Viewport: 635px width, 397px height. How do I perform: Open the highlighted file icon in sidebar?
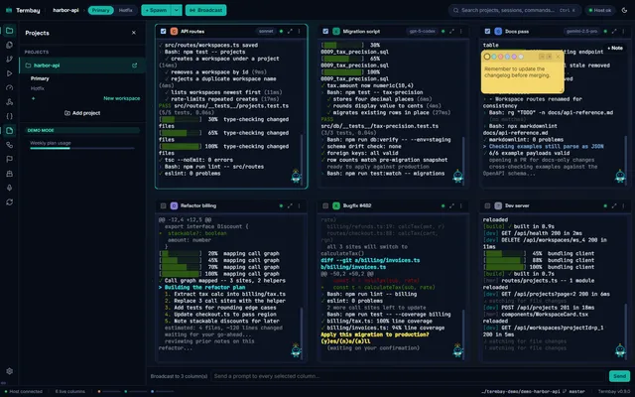click(x=9, y=130)
